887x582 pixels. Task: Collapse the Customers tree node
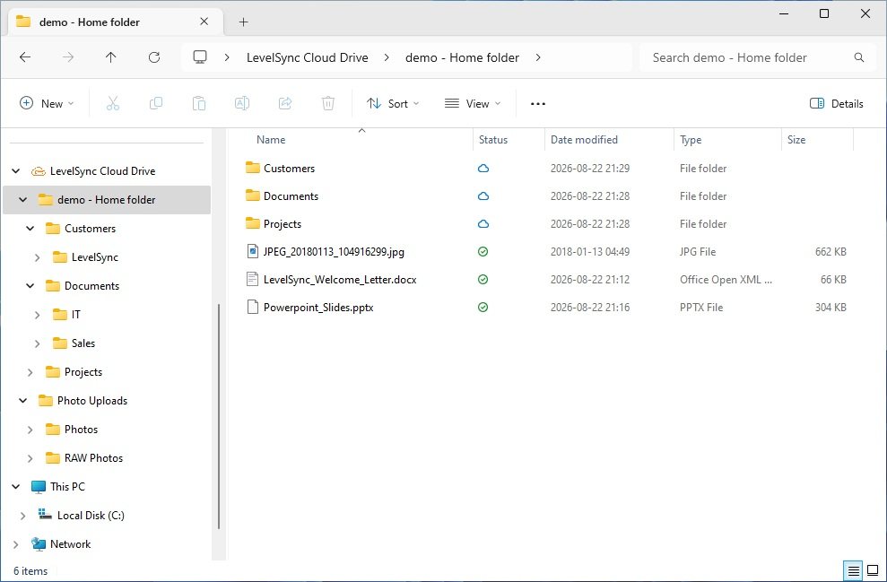tap(30, 229)
